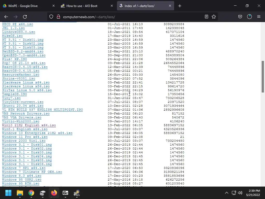This screenshot has height=199, width=265.
Task: Open clock and date flyout
Action: [253, 193]
